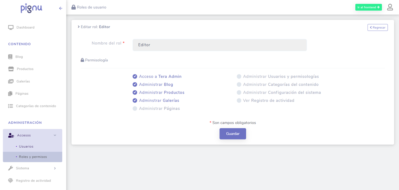Open Usuarios submenu item
Screen dimensions: 399x190
tap(26, 146)
